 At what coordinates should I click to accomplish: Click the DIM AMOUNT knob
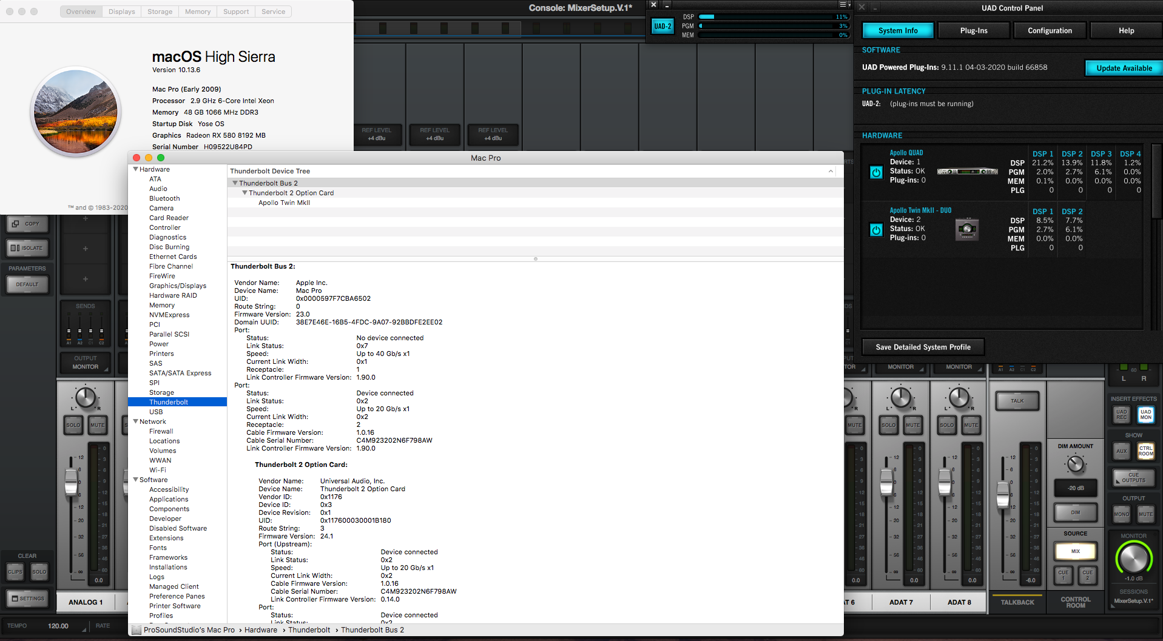tap(1075, 465)
